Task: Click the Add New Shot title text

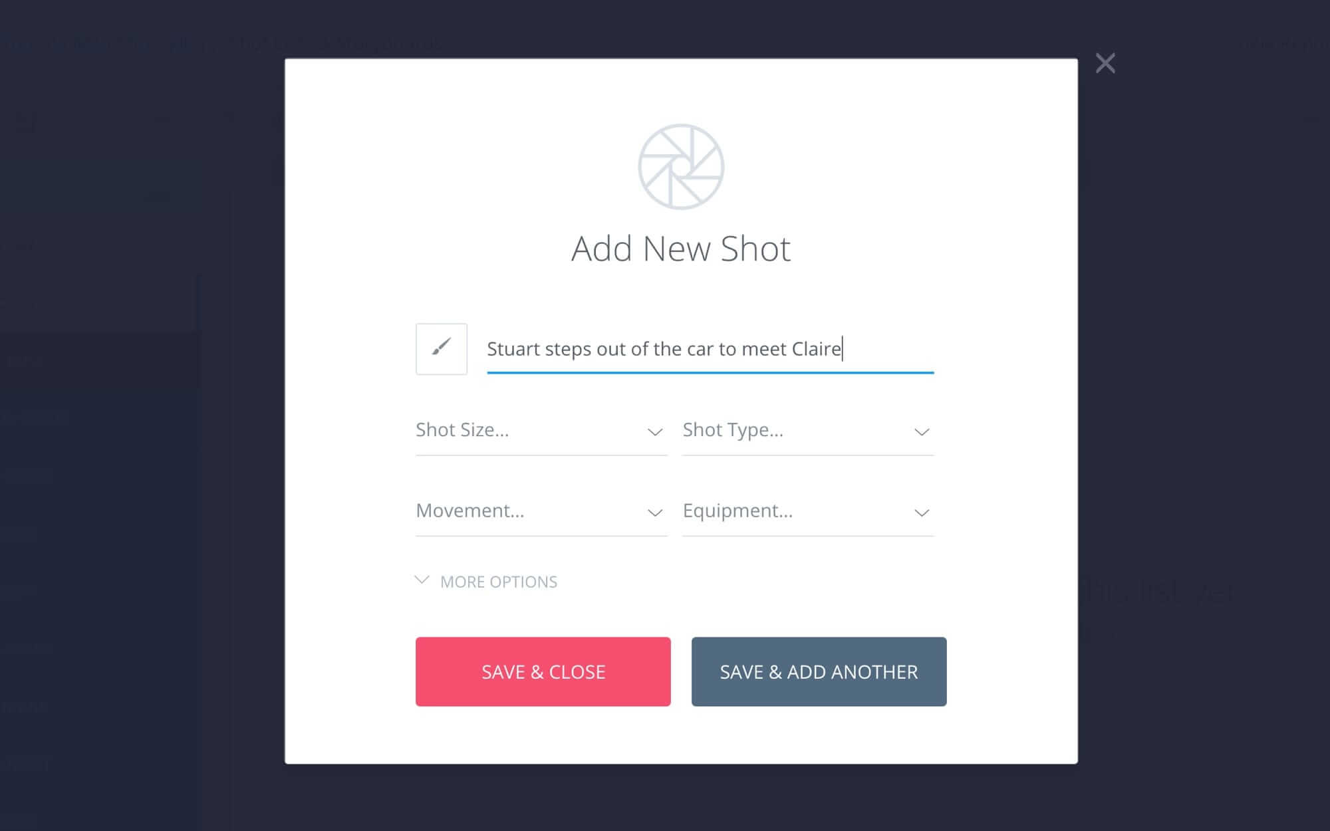Action: tap(681, 248)
